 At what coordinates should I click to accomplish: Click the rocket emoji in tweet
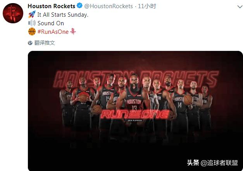(32, 14)
